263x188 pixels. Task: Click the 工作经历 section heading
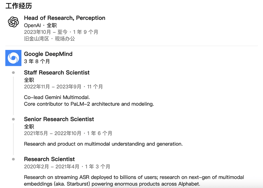click(19, 6)
